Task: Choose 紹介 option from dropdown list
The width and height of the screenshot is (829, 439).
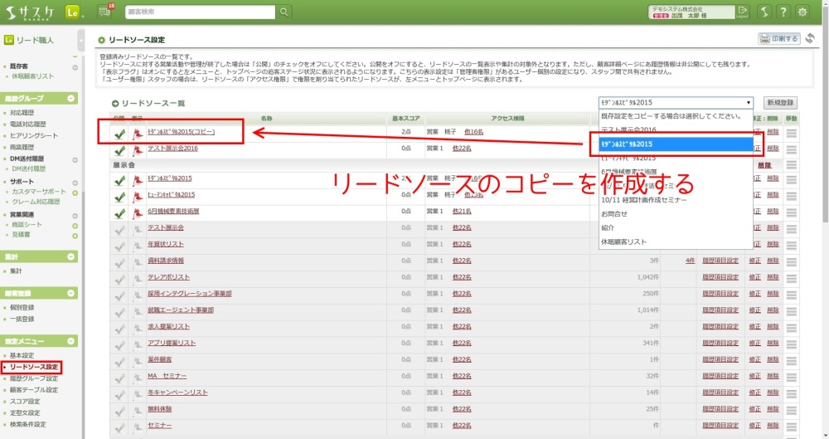Action: 609,227
